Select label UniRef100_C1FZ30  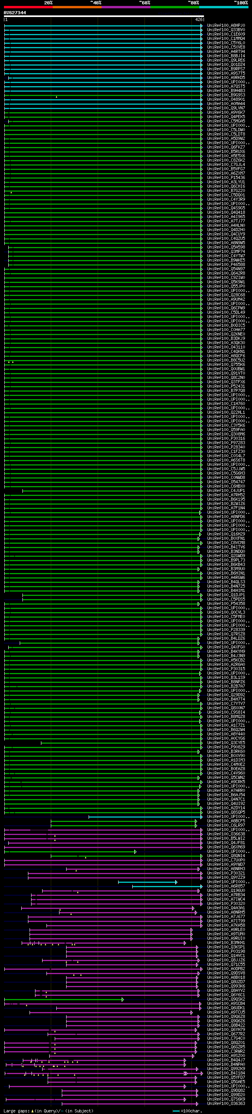[226, 451]
